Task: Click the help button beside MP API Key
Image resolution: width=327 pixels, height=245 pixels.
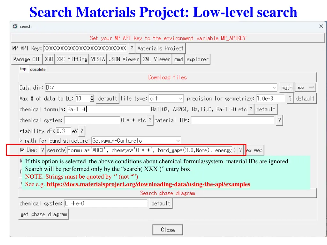Action: pos(132,48)
